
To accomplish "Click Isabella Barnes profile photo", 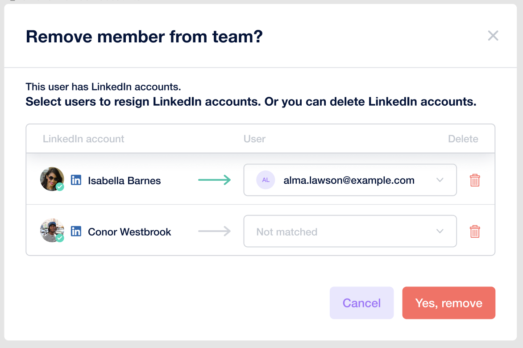I will tap(52, 179).
